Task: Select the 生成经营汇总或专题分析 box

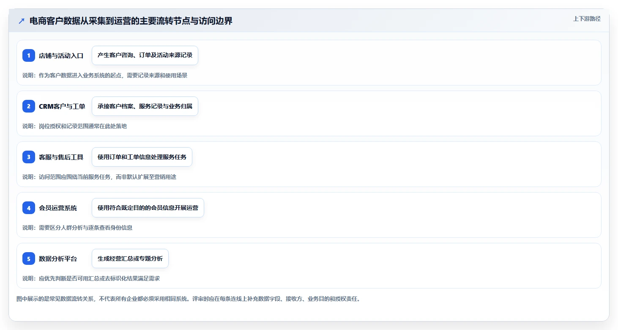Action: [x=130, y=258]
